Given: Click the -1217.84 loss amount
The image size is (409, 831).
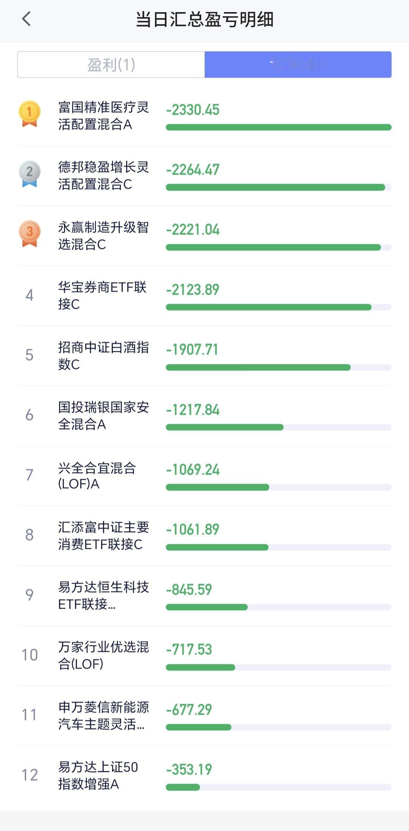Looking at the screenshot, I should point(193,410).
